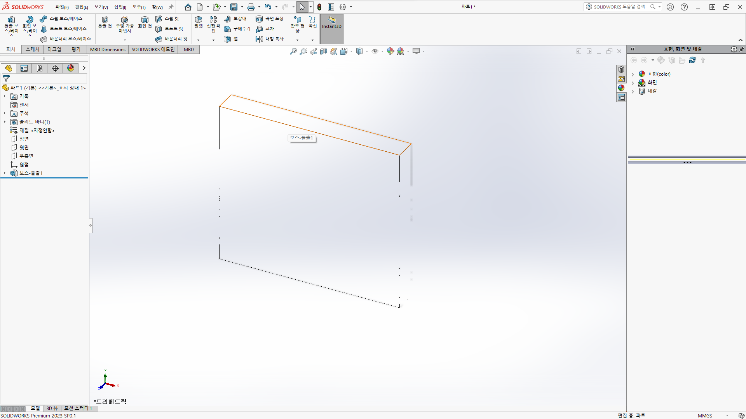The width and height of the screenshot is (746, 419).
Task: Expand the 보스-돌출1 feature node
Action: [5, 173]
